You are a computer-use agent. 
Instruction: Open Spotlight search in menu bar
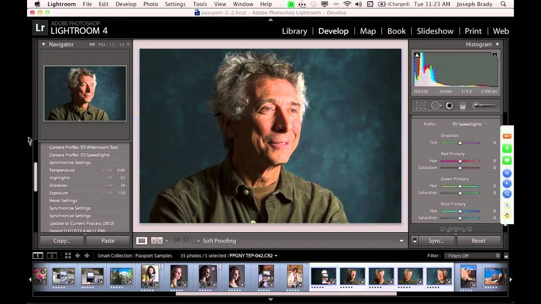click(503, 4)
